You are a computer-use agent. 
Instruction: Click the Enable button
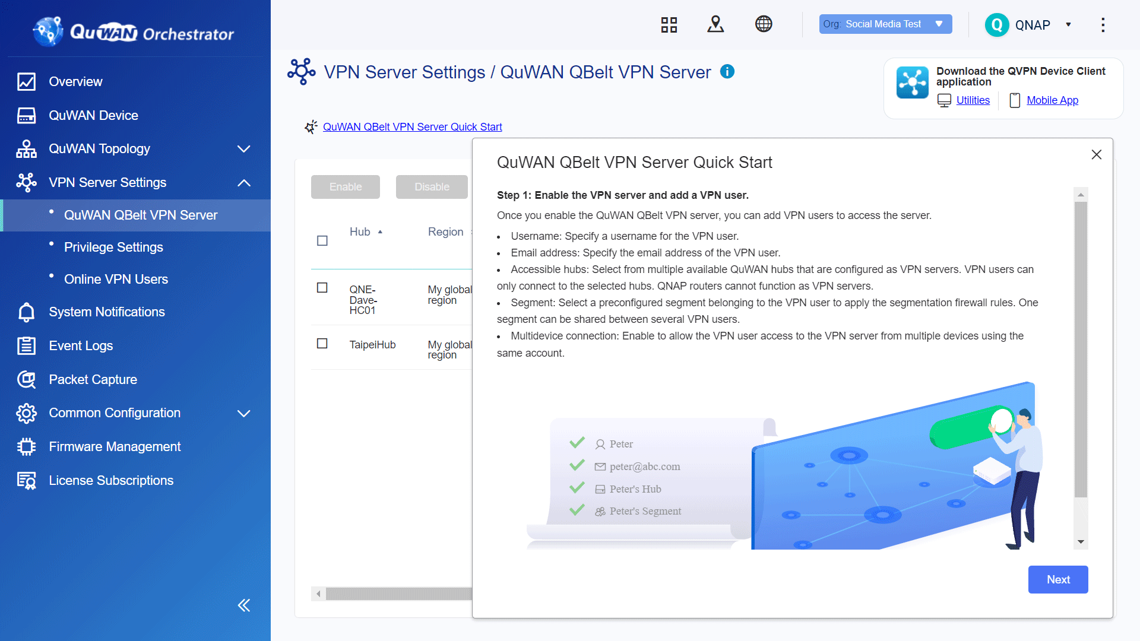point(346,187)
